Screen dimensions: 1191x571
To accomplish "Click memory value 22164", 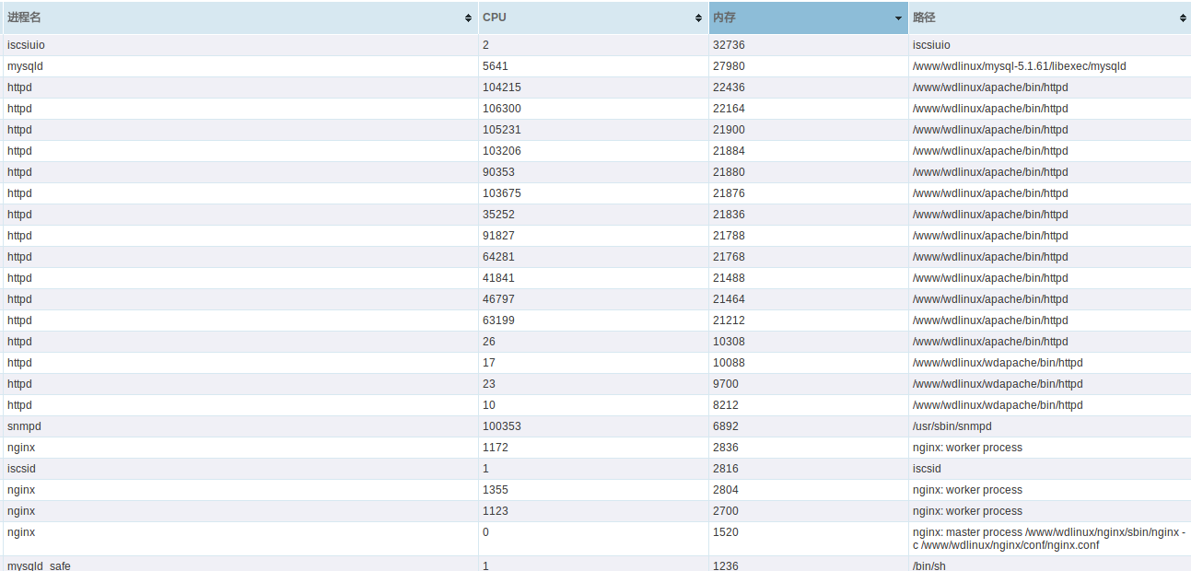I will 729,109.
